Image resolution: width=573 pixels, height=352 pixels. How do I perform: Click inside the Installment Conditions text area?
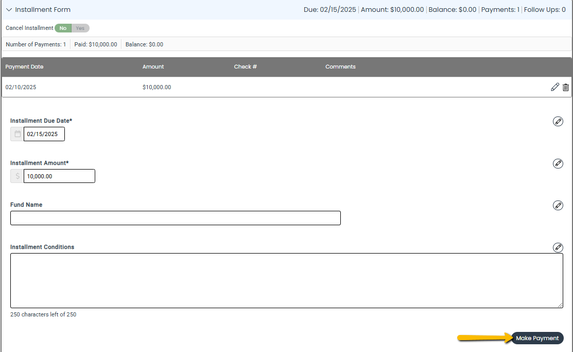pos(286,280)
